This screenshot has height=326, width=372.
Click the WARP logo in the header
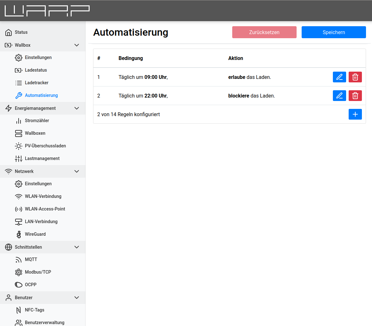point(47,11)
